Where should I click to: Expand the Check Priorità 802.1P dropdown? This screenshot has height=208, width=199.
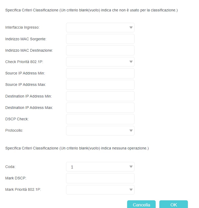(100, 62)
